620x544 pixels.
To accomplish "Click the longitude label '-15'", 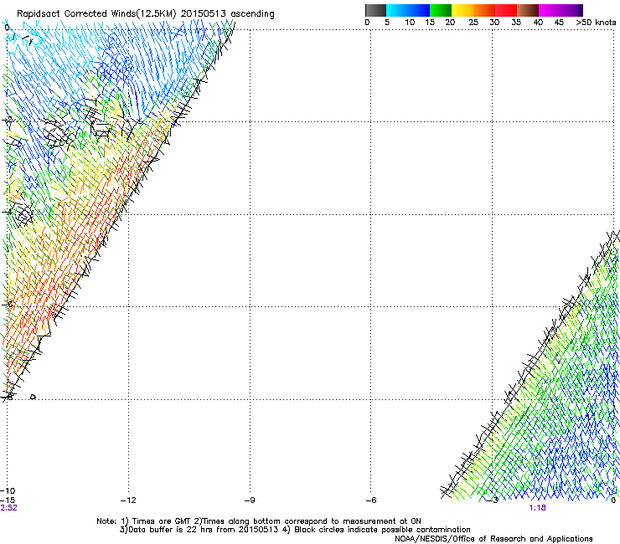I will pos(8,500).
